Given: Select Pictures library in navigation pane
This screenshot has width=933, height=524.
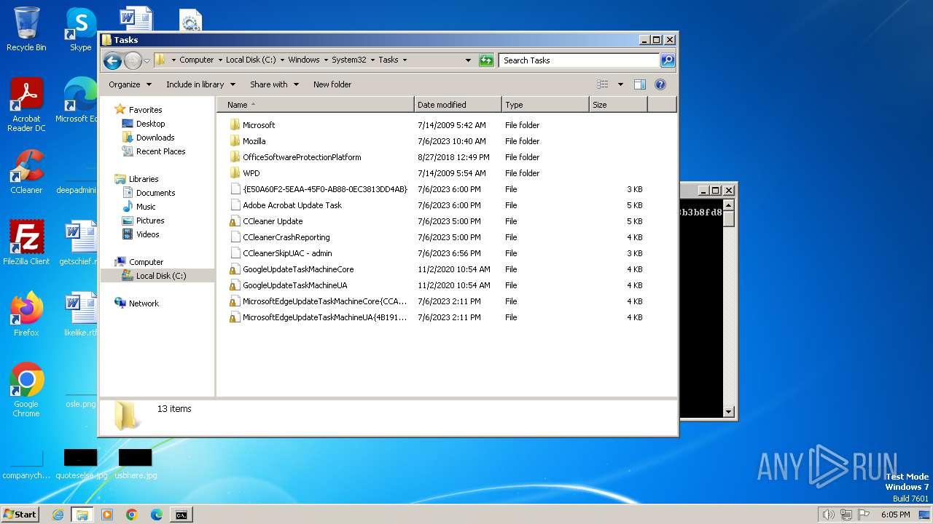Looking at the screenshot, I should (150, 221).
